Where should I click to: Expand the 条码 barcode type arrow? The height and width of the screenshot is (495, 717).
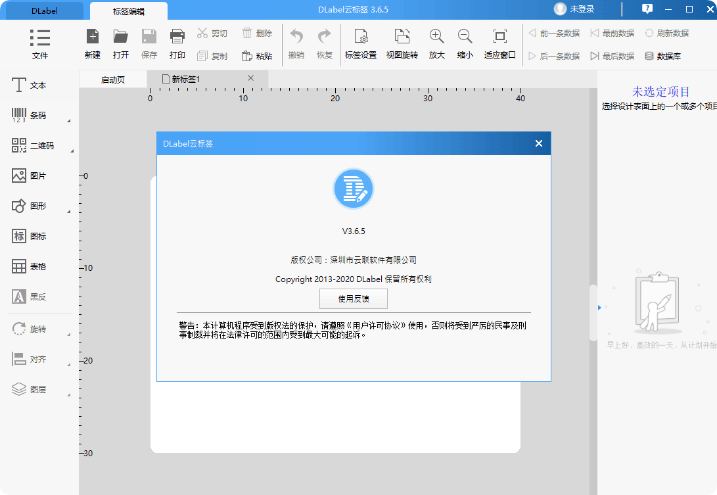(x=69, y=121)
